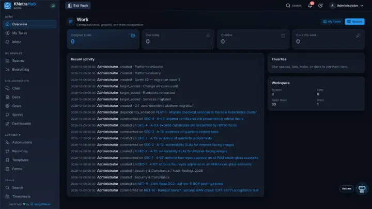The image size is (372, 209).
Task: Open commented SEC-1 A-07 four-eyes approval link
Action: pos(201,158)
